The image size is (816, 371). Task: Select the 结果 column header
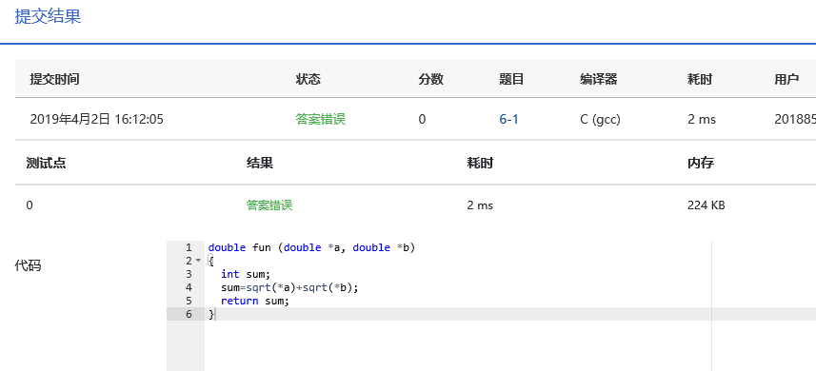pyautogui.click(x=260, y=164)
